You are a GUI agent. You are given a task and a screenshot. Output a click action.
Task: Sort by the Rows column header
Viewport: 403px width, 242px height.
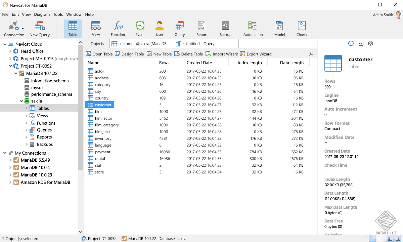pos(170,63)
